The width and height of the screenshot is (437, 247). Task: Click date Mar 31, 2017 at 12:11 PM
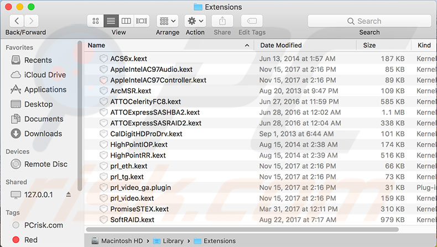pyautogui.click(x=299, y=209)
